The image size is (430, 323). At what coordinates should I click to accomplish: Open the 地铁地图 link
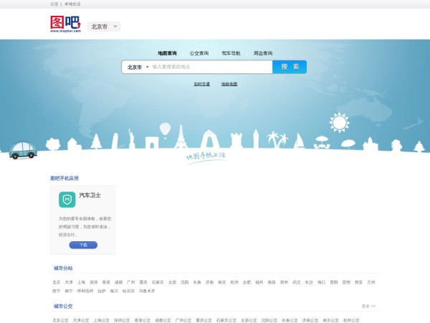coord(229,84)
